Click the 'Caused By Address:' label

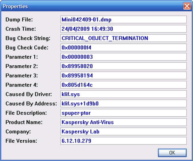pyautogui.click(x=31, y=104)
